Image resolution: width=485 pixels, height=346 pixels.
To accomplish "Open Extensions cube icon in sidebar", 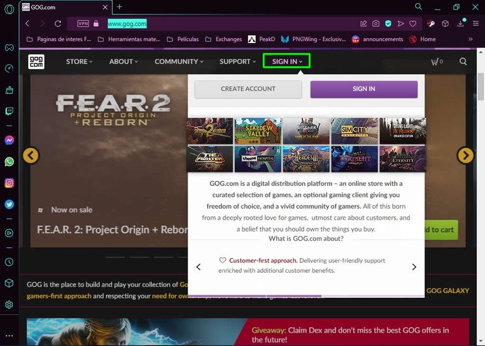I will pos(9,283).
